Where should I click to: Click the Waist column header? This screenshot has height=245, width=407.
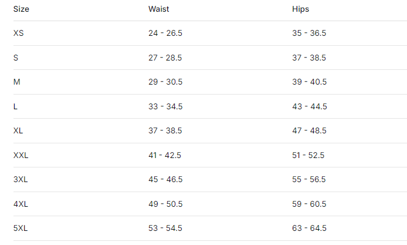pos(159,9)
